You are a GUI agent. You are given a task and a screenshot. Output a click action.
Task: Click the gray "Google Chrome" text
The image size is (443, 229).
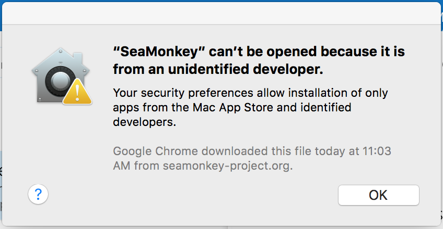(x=155, y=151)
